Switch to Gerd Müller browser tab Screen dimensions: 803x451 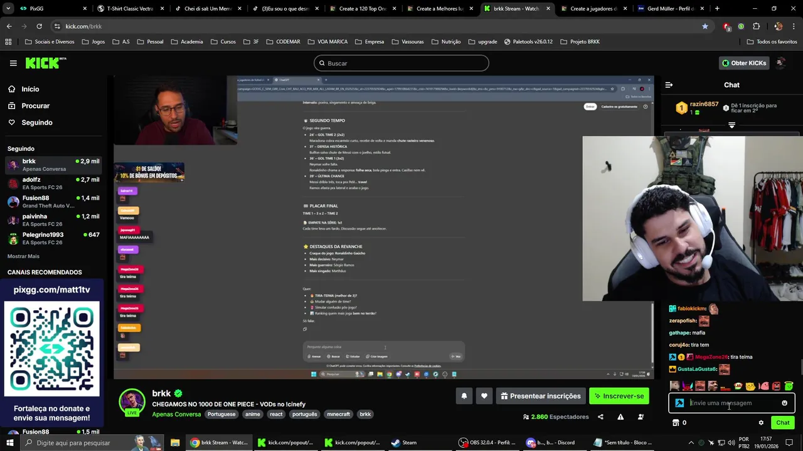click(x=669, y=9)
